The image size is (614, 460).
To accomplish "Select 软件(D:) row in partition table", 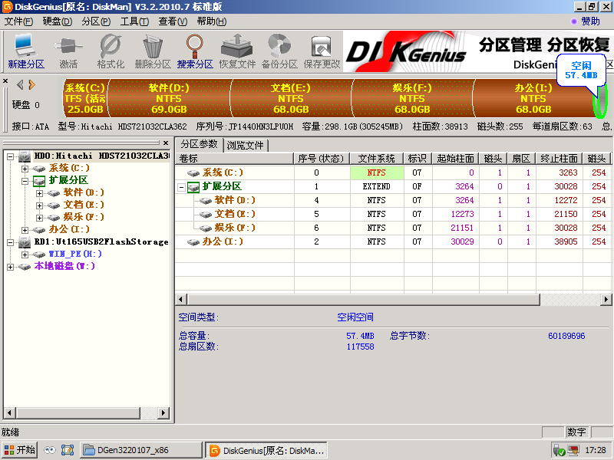I will click(393, 200).
